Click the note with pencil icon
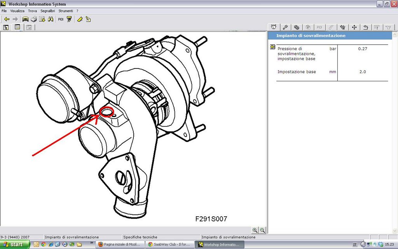 click(x=88, y=19)
